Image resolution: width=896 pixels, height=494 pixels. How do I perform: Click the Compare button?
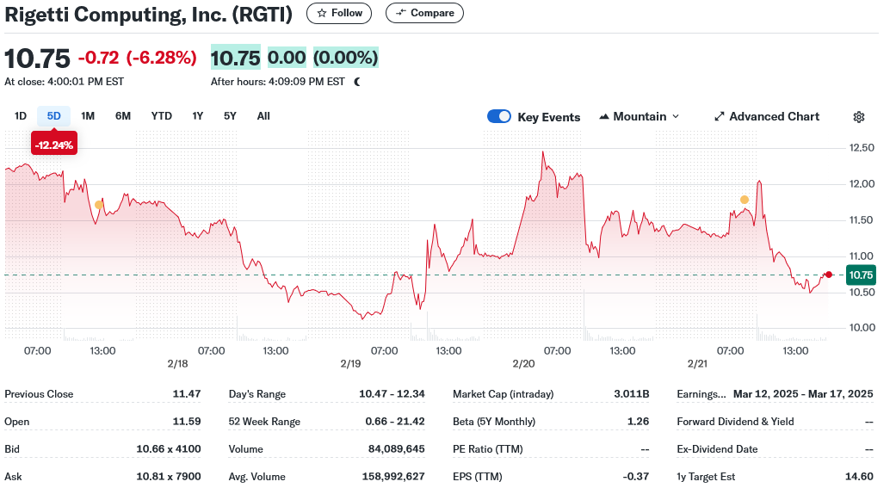[424, 13]
